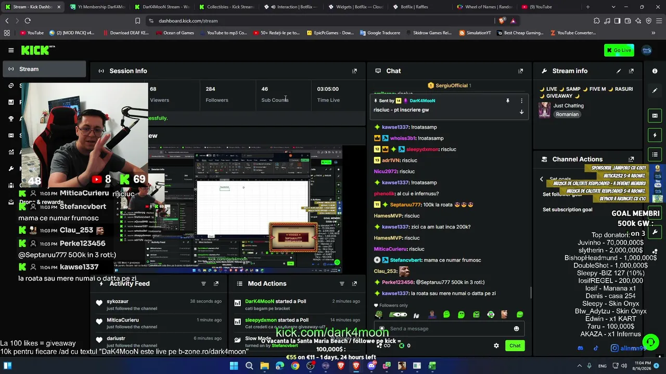Image resolution: width=666 pixels, height=374 pixels.
Task: Go back in Channel Actions panel
Action: coord(541,179)
